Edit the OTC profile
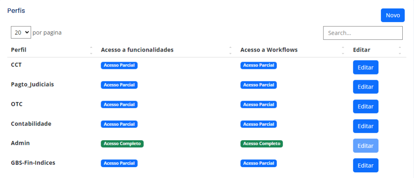 [x=365, y=106]
